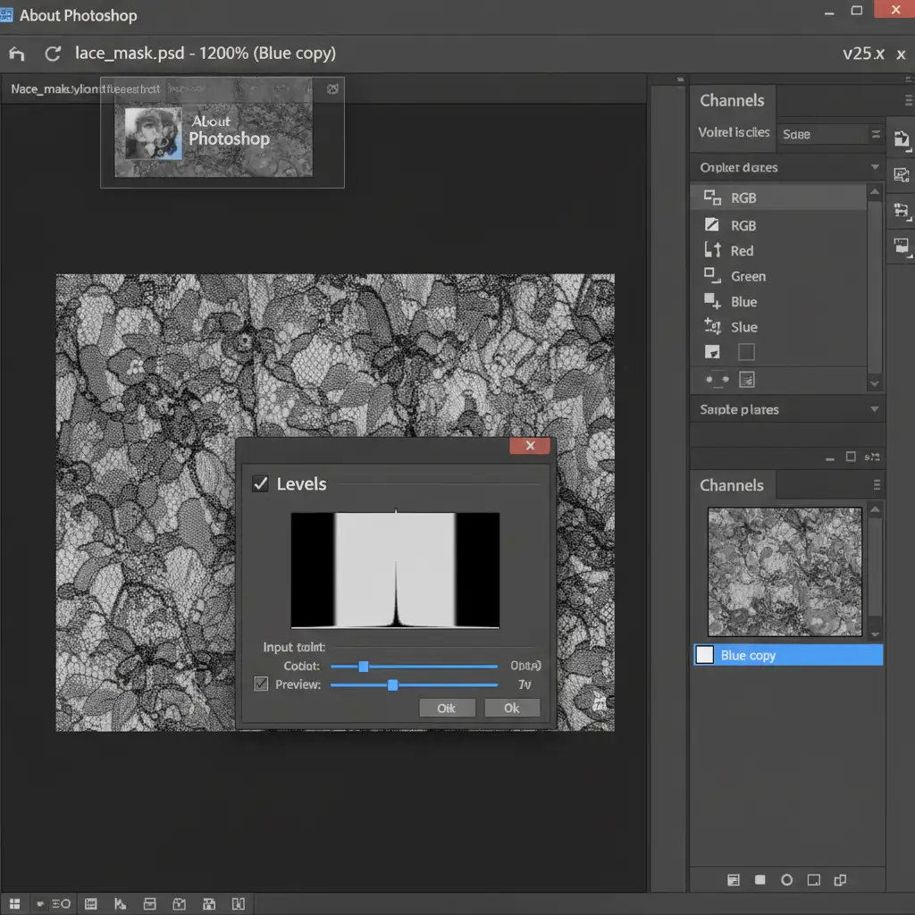Expand the 'Sarpte plares' section arrow
The height and width of the screenshot is (915, 915).
874,409
